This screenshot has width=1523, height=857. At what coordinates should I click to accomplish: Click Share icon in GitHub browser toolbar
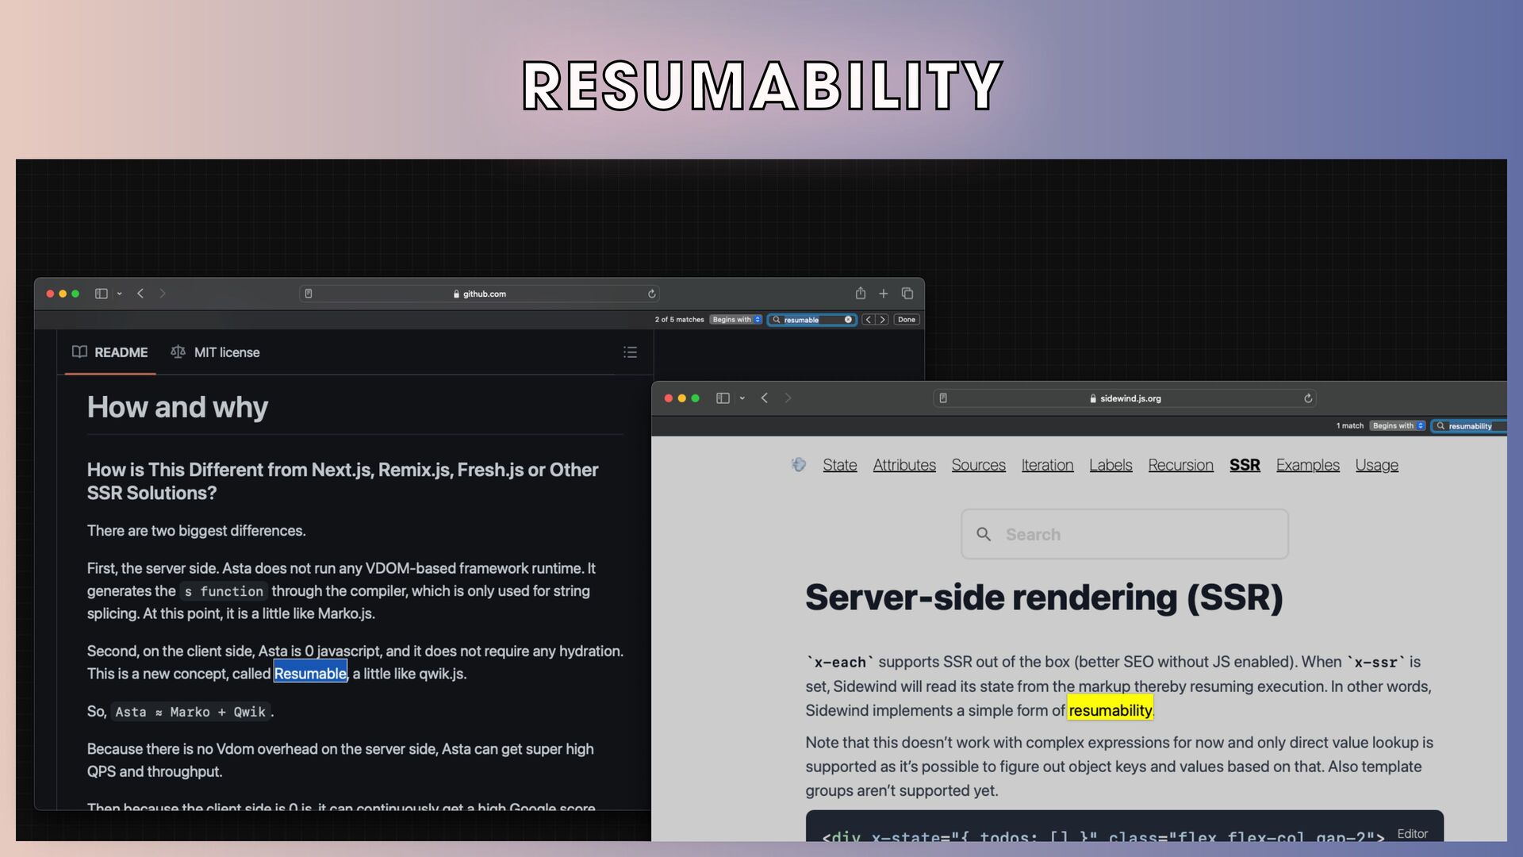pyautogui.click(x=861, y=294)
